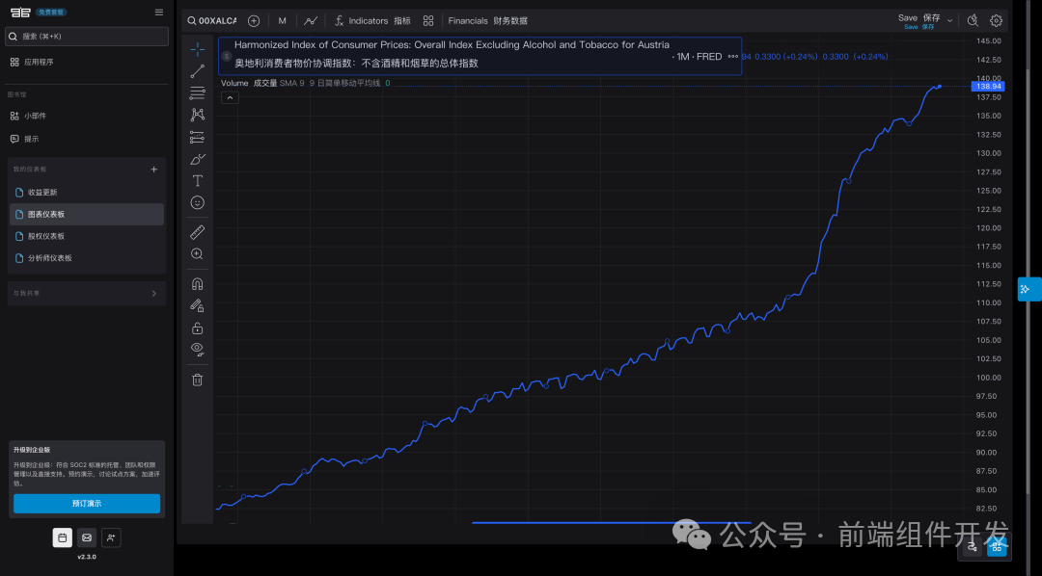Toggle stay-in-drawing-mode pencil lock
Image resolution: width=1042 pixels, height=576 pixels.
coord(198,306)
